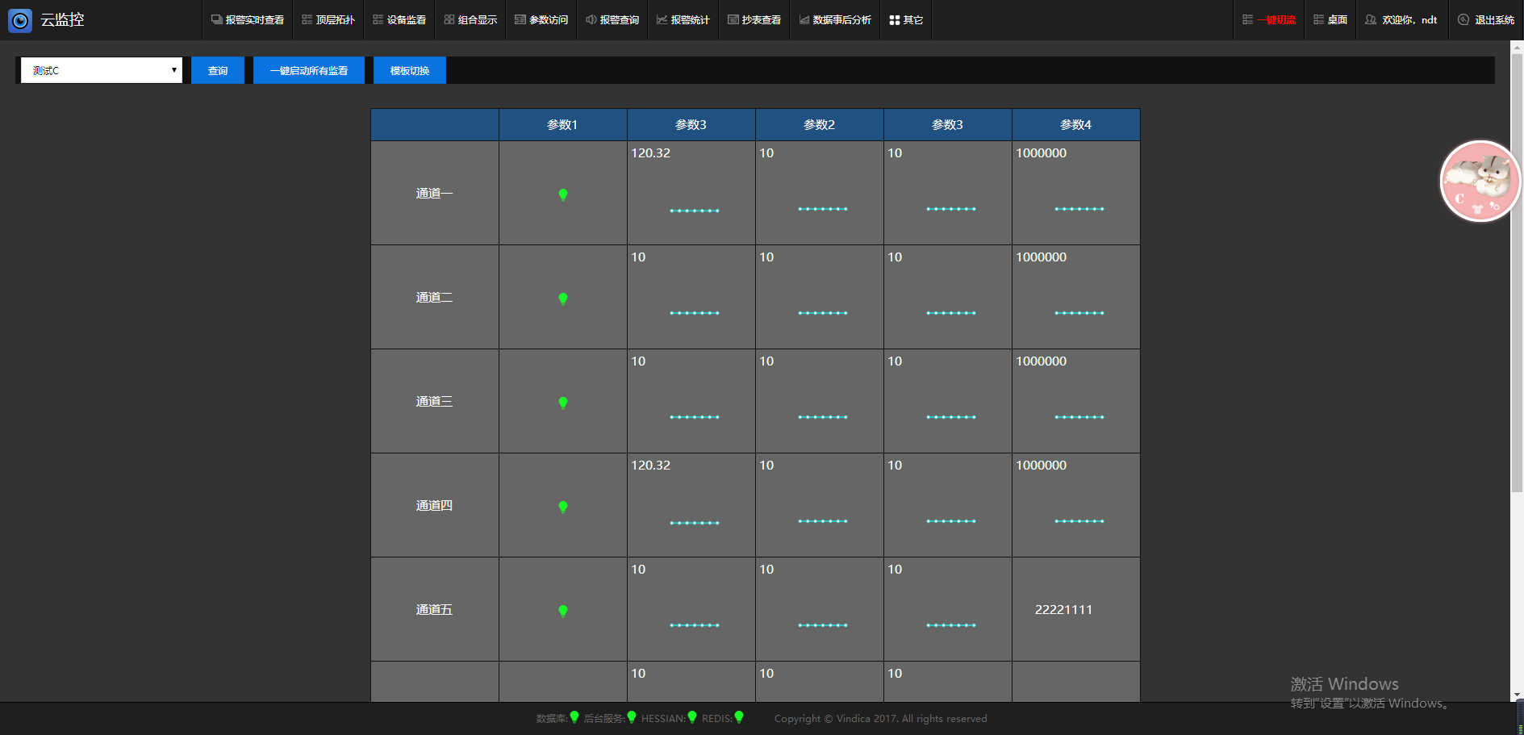Click the green status bulb for 通道三

coord(563,403)
